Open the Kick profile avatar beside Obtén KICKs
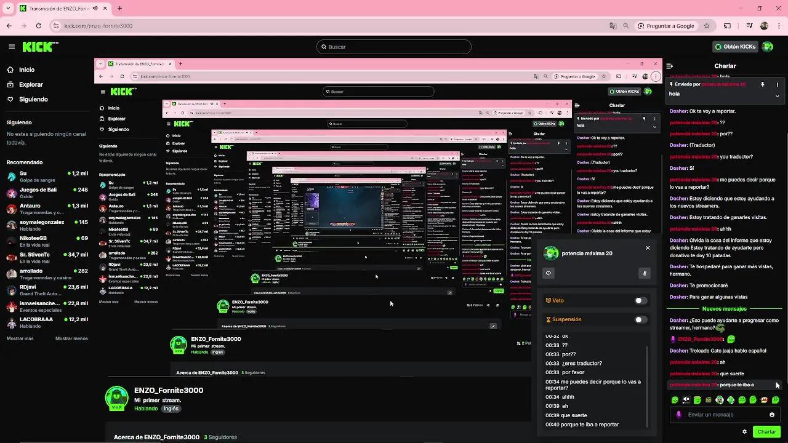Viewport: 788px width, 443px height. [x=767, y=47]
